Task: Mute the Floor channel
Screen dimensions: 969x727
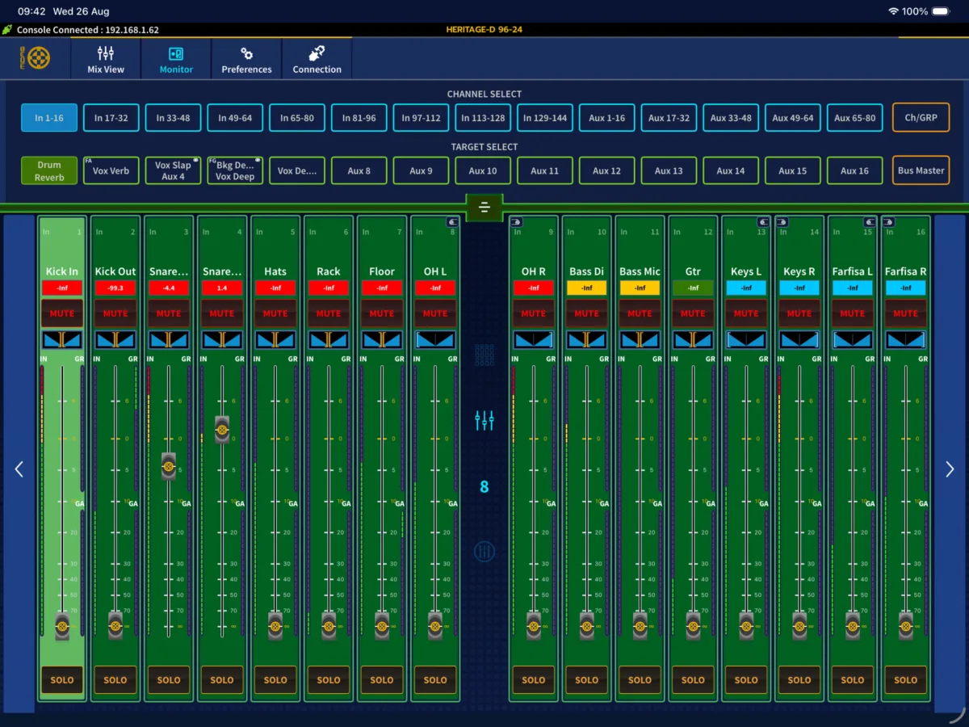Action: coord(382,313)
